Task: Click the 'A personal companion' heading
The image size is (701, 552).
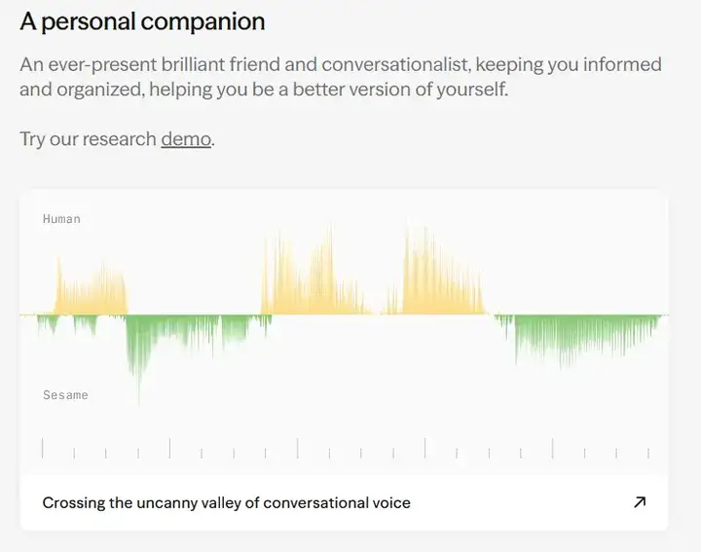Action: 142,21
